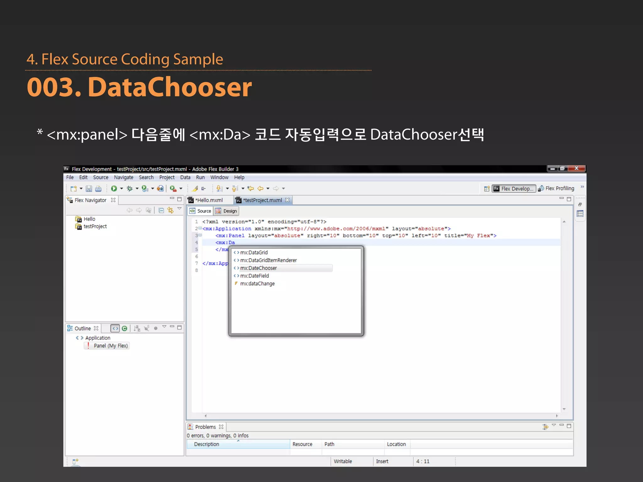Minimize the Outline panel

[x=172, y=327]
